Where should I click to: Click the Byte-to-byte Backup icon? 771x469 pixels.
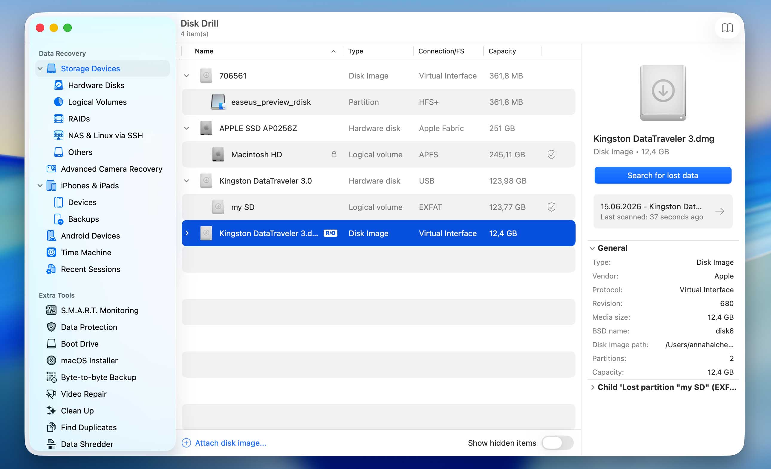51,377
